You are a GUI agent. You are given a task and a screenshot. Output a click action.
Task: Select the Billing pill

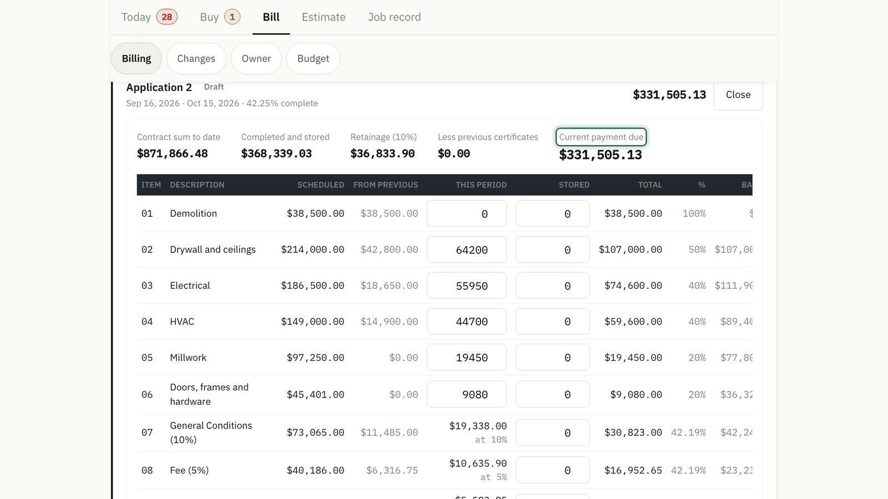[137, 59]
